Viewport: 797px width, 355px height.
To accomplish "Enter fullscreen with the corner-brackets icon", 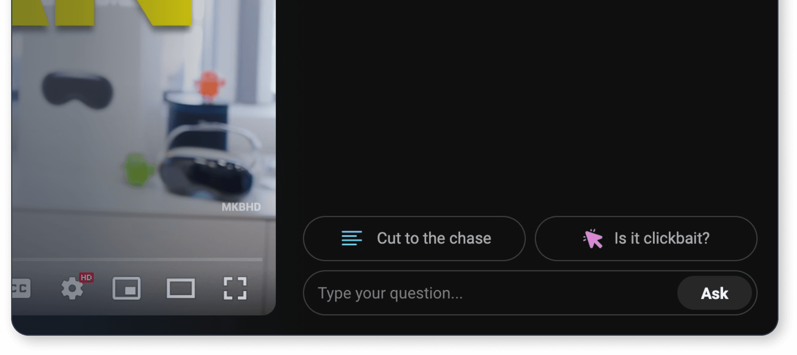I will (235, 288).
